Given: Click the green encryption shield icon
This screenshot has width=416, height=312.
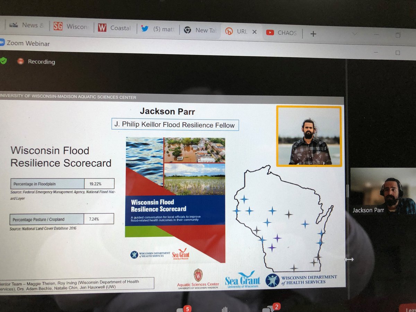Looking at the screenshot, I should point(3,61).
